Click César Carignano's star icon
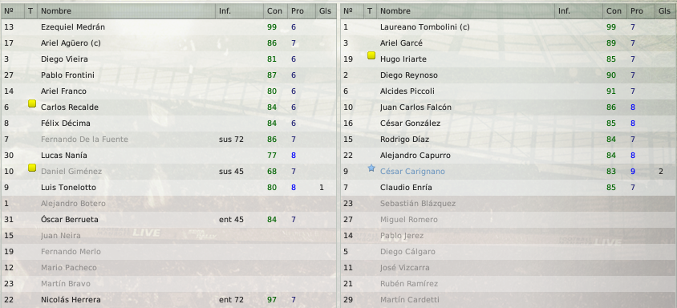Image resolution: width=677 pixels, height=308 pixels. 371,168
